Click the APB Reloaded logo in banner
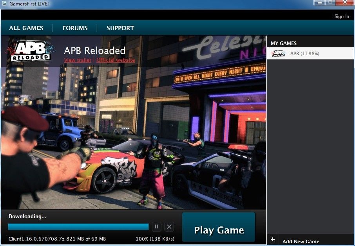The width and height of the screenshot is (355, 246). tap(30, 51)
